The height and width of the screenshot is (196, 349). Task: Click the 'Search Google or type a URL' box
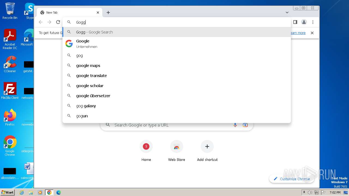coord(177,125)
